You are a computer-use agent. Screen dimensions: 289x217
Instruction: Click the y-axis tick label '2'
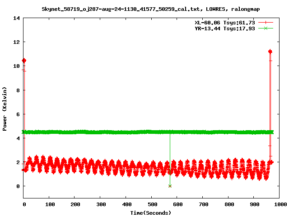tap(18, 162)
